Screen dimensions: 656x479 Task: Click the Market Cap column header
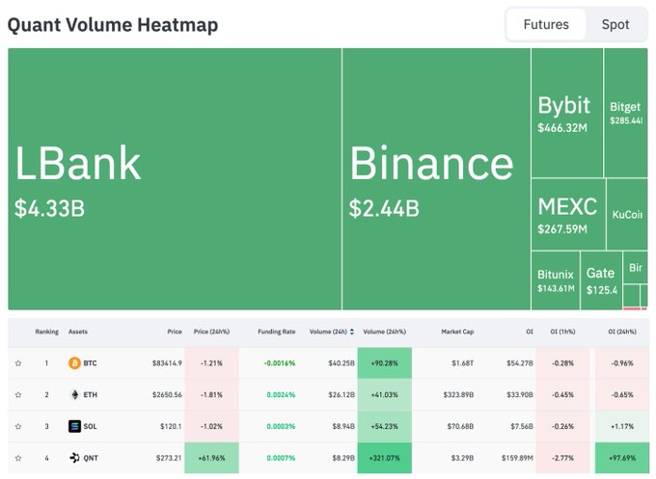coord(457,332)
